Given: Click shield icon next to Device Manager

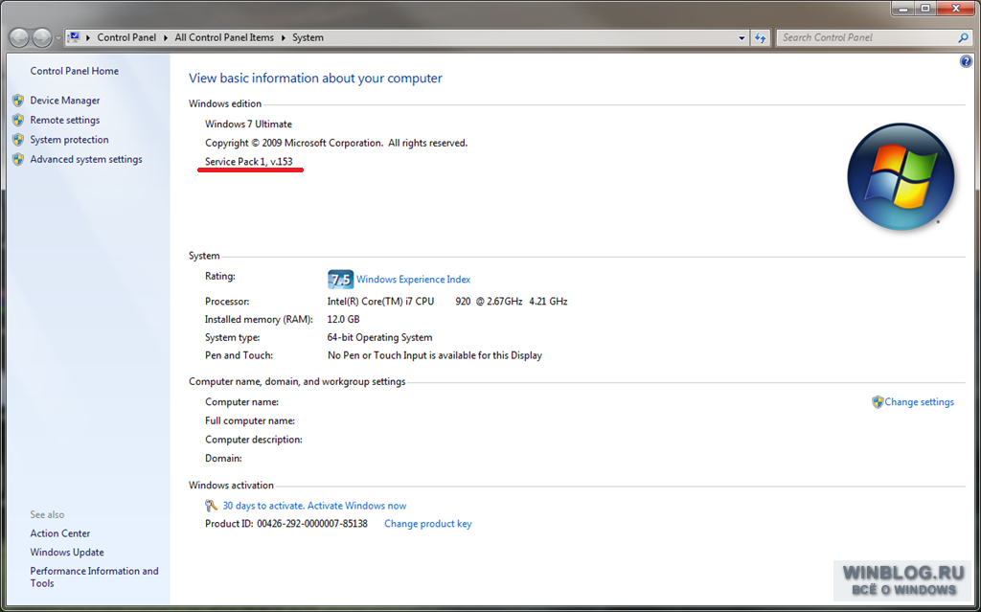Looking at the screenshot, I should tap(18, 101).
